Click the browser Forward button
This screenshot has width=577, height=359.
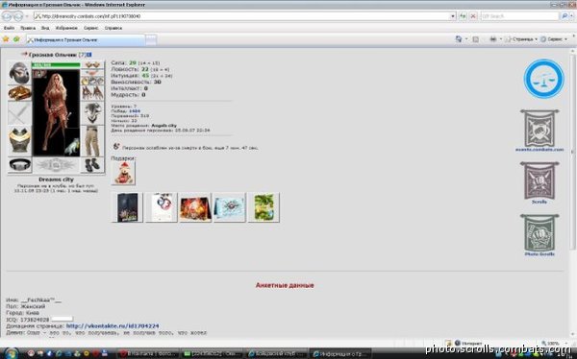(x=18, y=16)
